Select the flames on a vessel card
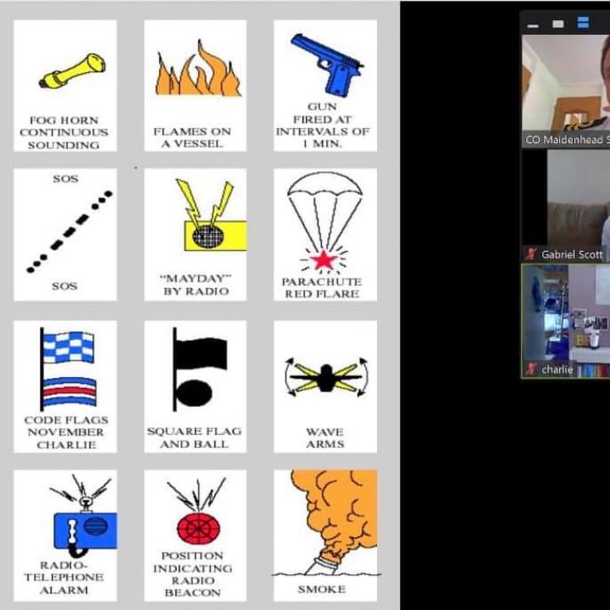The width and height of the screenshot is (610, 610). click(x=195, y=86)
